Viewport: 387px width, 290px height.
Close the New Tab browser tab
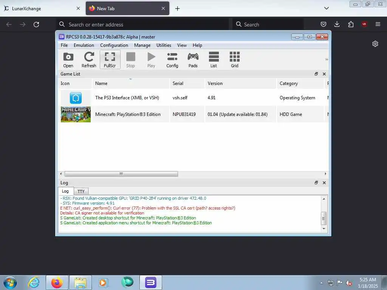[x=163, y=8]
